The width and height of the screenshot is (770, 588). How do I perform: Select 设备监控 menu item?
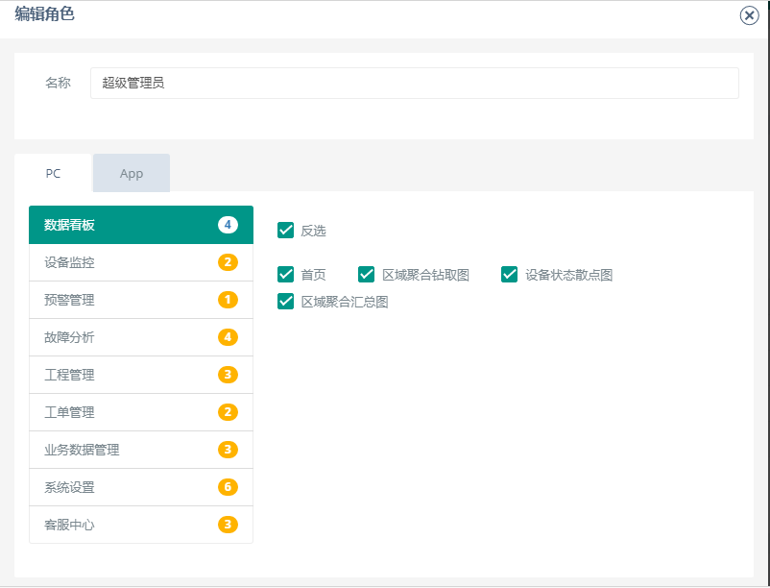click(x=141, y=262)
